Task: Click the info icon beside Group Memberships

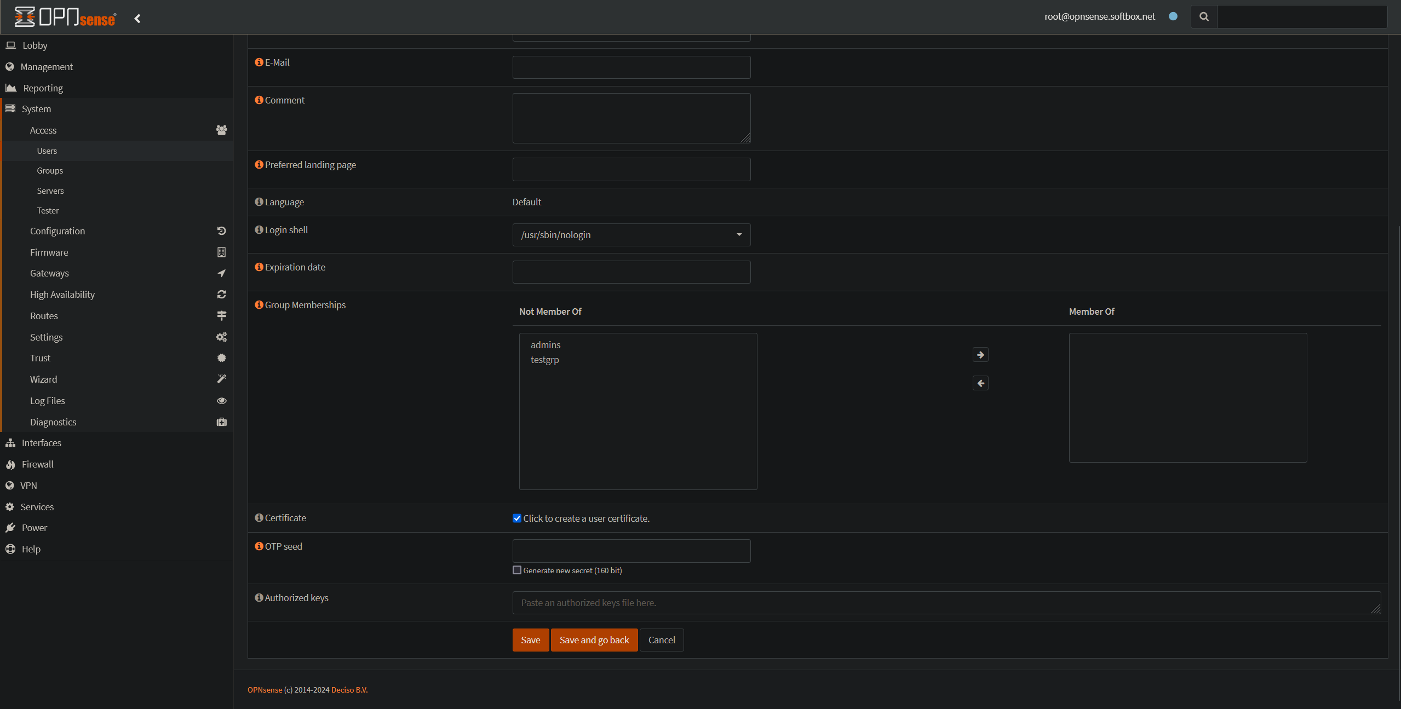Action: (x=259, y=305)
